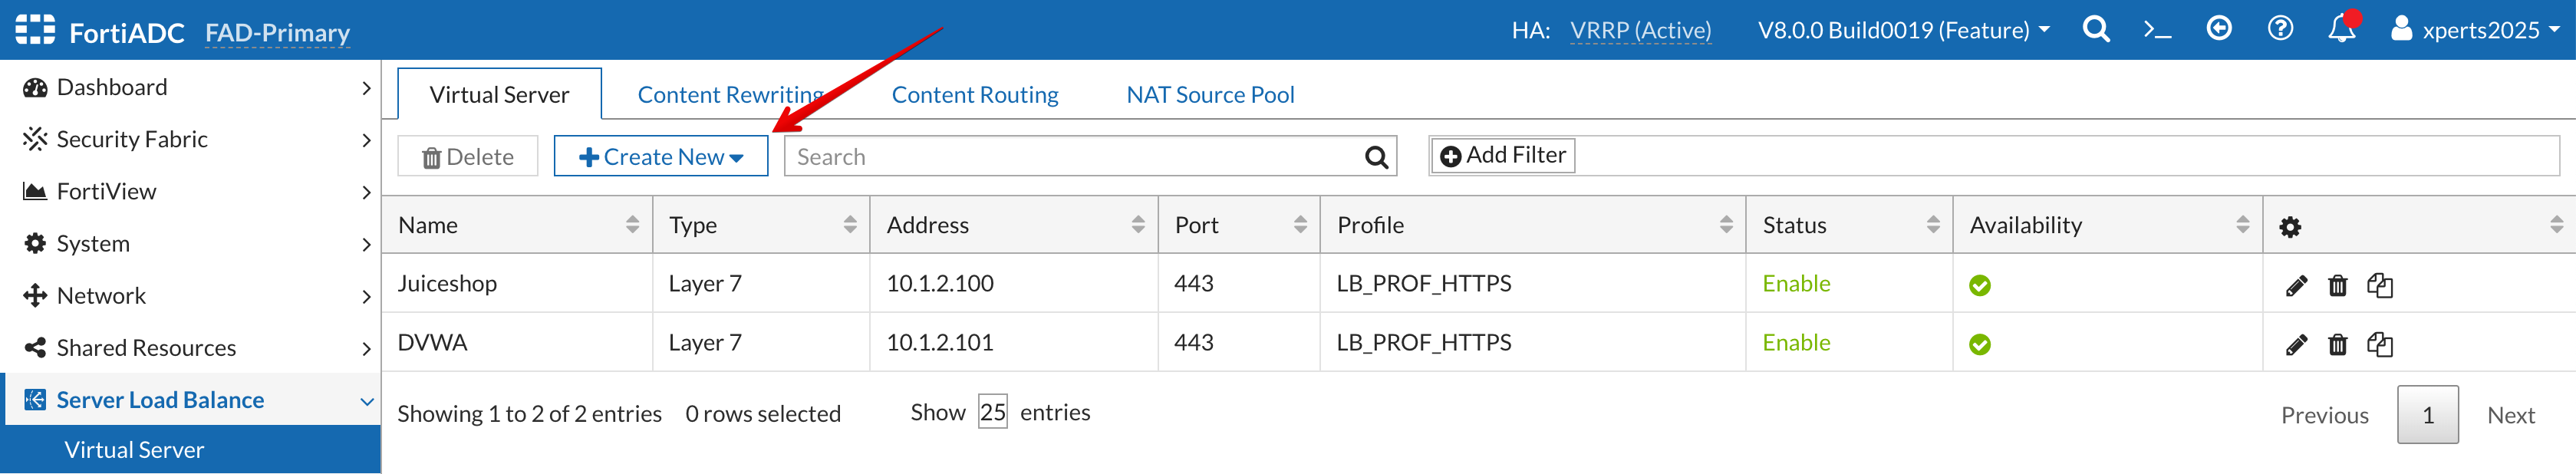Sort table by Address column
The width and height of the screenshot is (2576, 474).
pyautogui.click(x=1015, y=224)
